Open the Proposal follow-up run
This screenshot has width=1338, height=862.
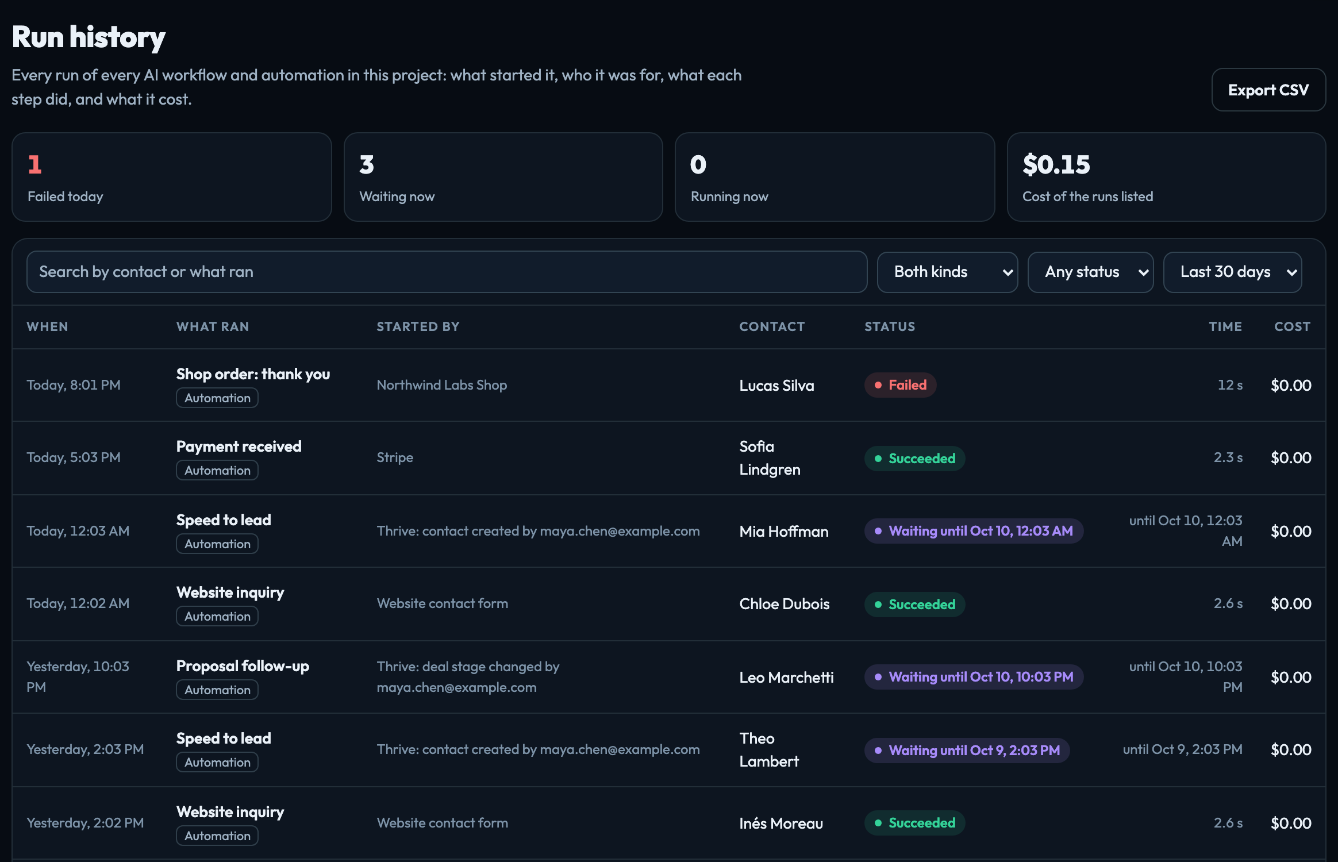click(x=243, y=666)
